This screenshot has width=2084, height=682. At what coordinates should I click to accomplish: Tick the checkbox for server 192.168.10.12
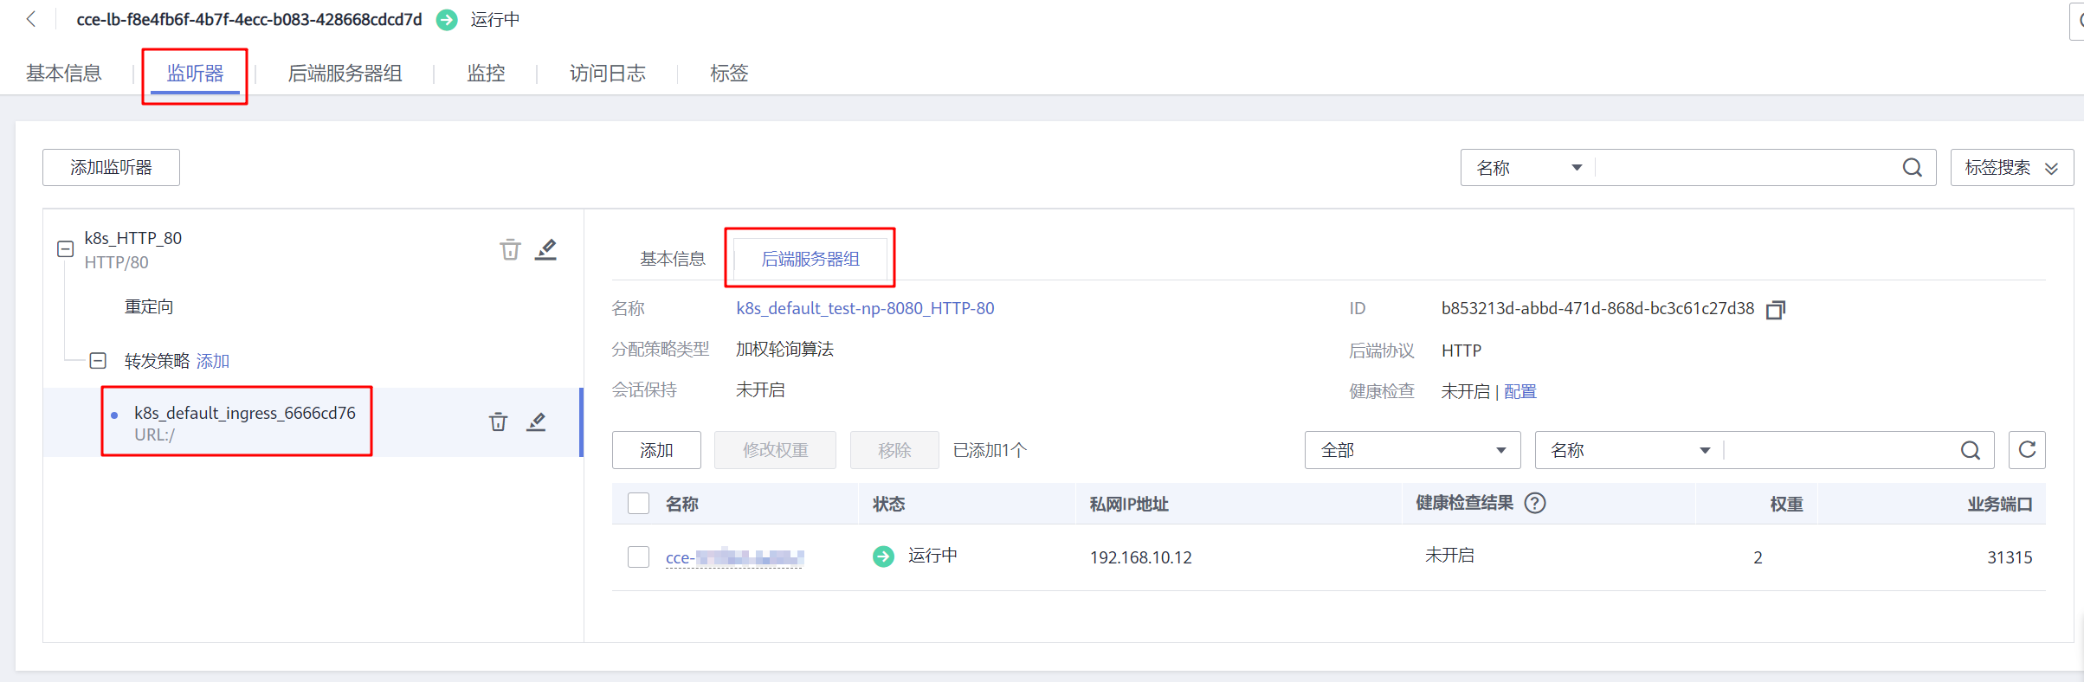tap(638, 557)
